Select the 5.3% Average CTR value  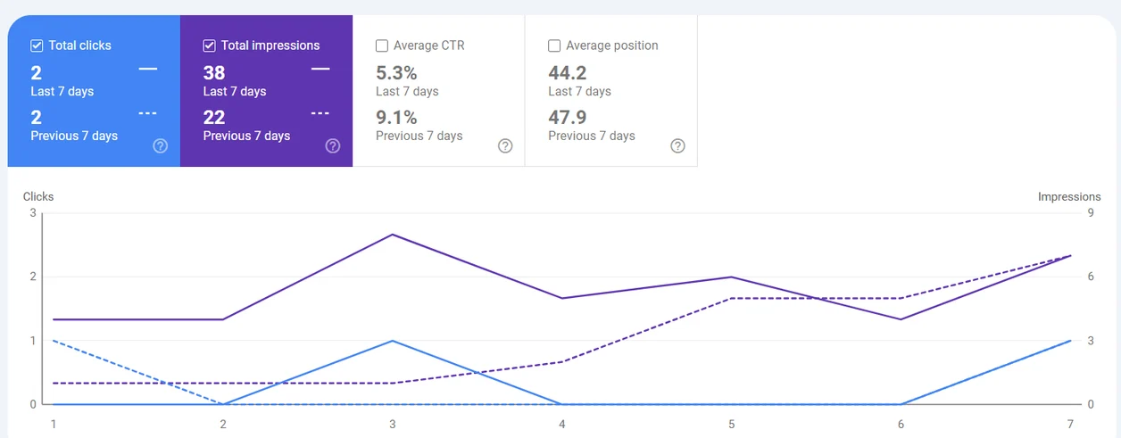pos(396,73)
